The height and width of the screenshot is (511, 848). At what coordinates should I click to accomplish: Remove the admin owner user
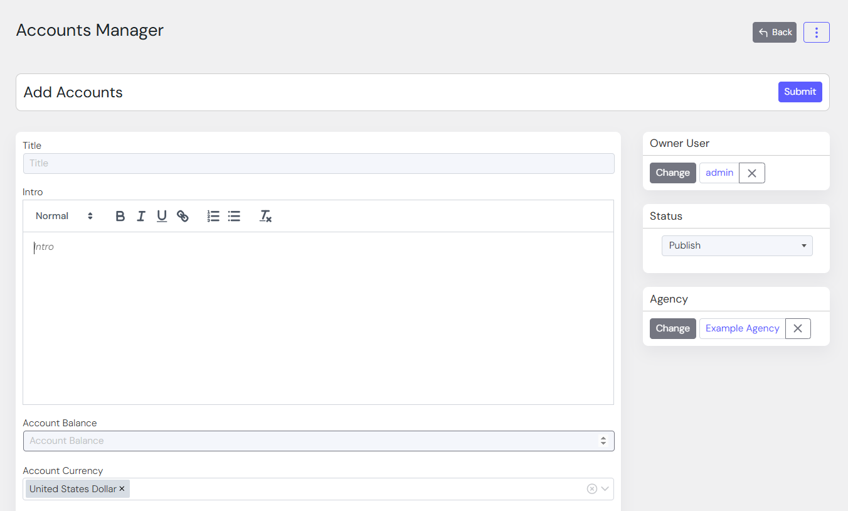coord(751,173)
